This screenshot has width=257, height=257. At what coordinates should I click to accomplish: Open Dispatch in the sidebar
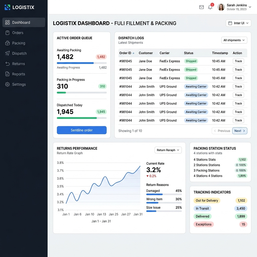coord(24,53)
